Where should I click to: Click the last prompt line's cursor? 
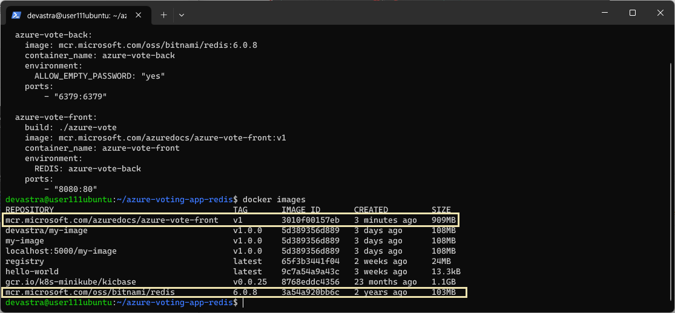pyautogui.click(x=243, y=303)
